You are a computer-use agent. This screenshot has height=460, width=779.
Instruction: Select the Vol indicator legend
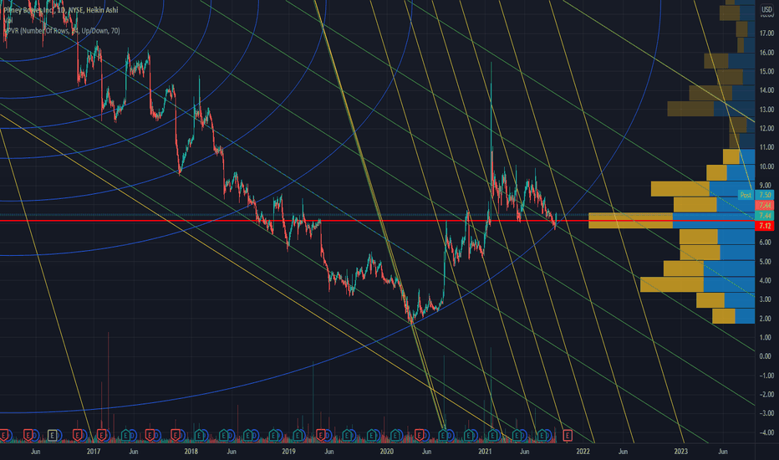(x=8, y=20)
